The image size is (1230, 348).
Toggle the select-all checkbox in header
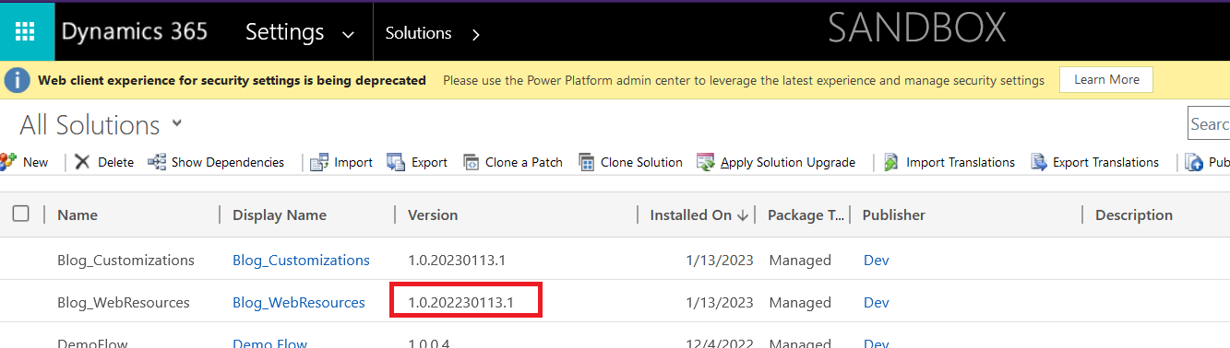[x=21, y=214]
